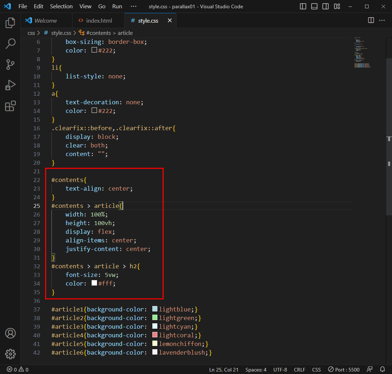
Task: Change the UTF-8 encoding in status bar
Action: pos(280,369)
